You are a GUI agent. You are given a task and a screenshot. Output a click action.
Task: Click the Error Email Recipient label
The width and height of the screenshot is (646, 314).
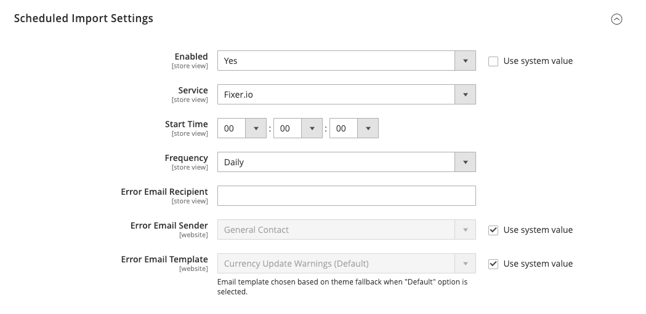(164, 192)
